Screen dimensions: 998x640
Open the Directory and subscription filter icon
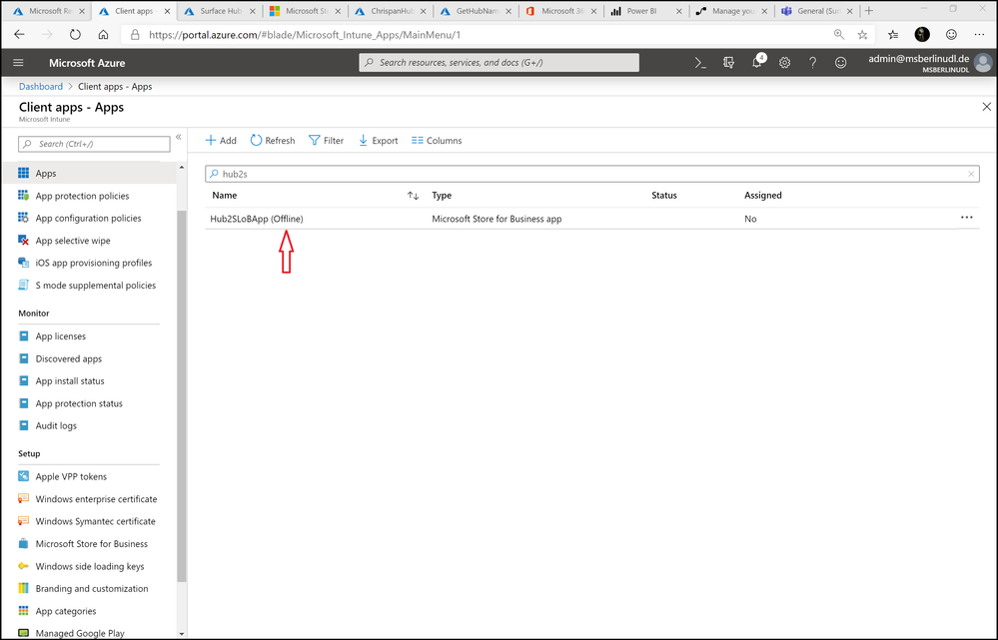click(728, 62)
